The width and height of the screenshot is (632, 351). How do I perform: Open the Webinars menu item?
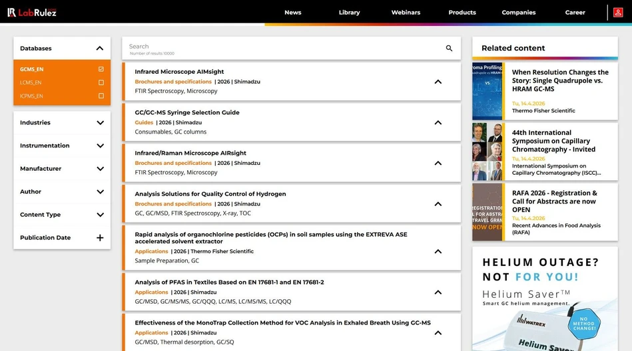(x=406, y=13)
